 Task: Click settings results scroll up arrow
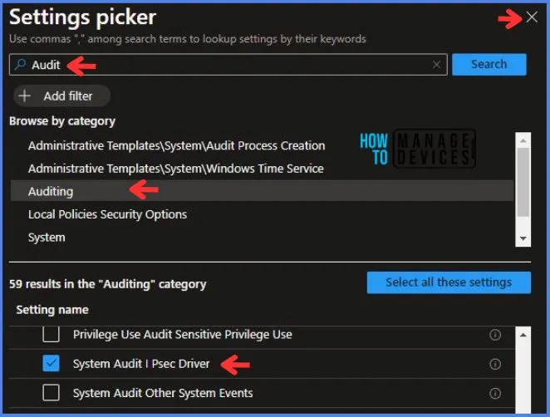pos(523,335)
